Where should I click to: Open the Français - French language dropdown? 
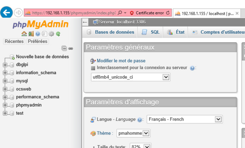click(185, 120)
